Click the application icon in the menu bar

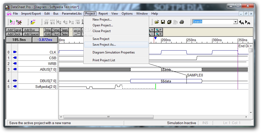9,14
